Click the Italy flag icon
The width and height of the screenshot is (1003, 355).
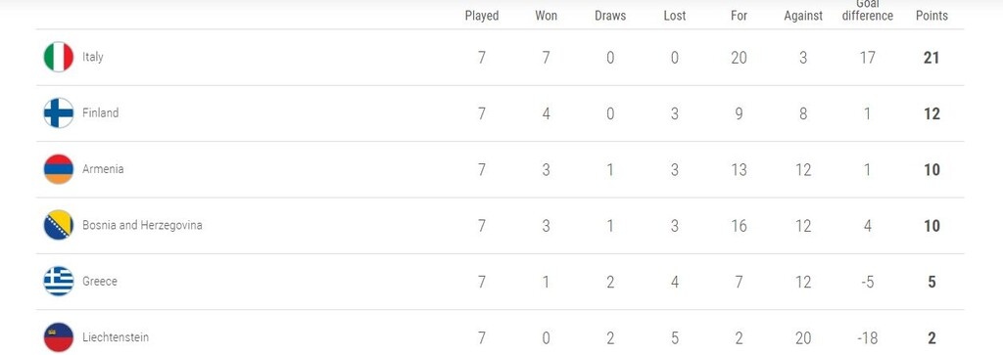click(x=58, y=57)
